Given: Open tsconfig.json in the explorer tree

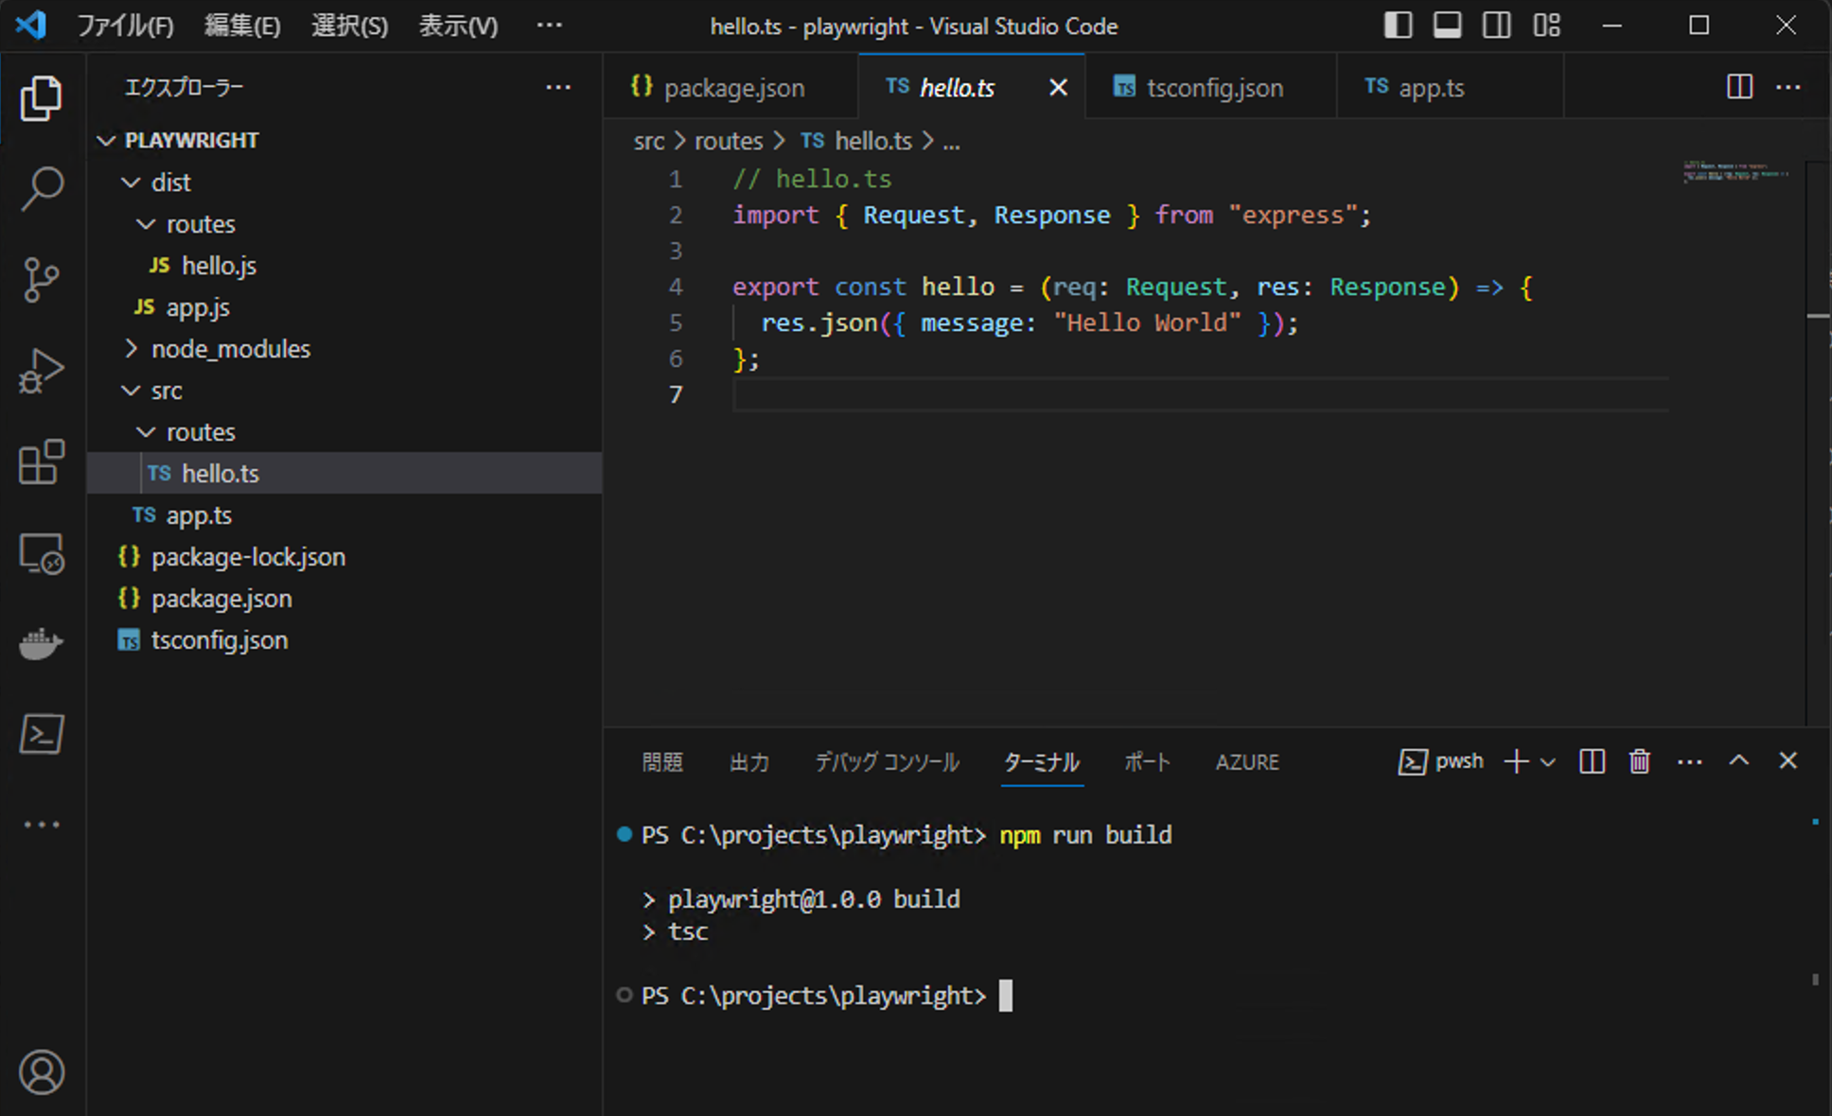Looking at the screenshot, I should (x=344, y=639).
